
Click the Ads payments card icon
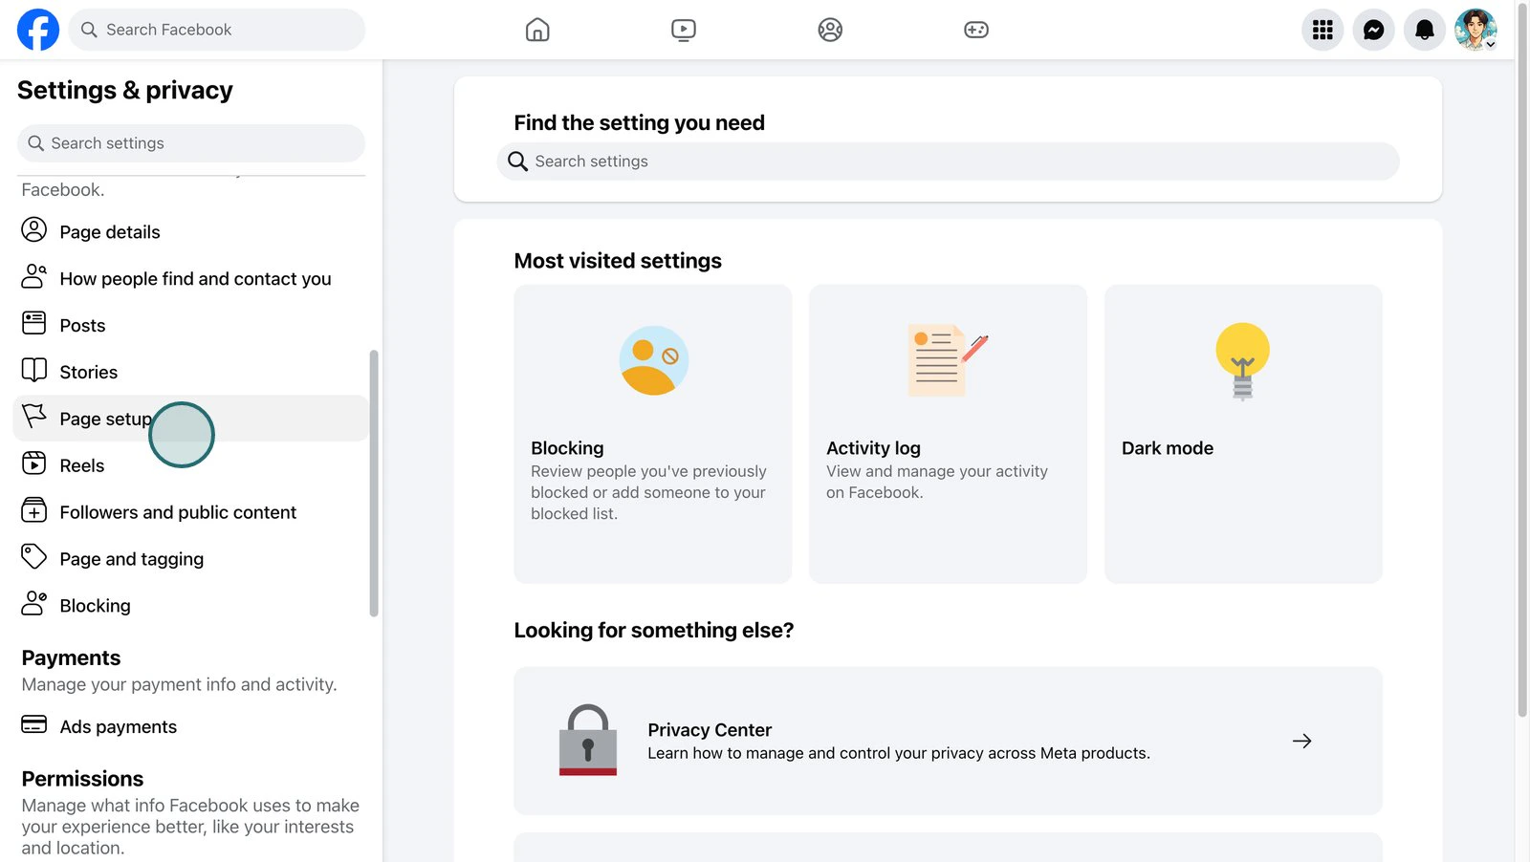click(34, 725)
